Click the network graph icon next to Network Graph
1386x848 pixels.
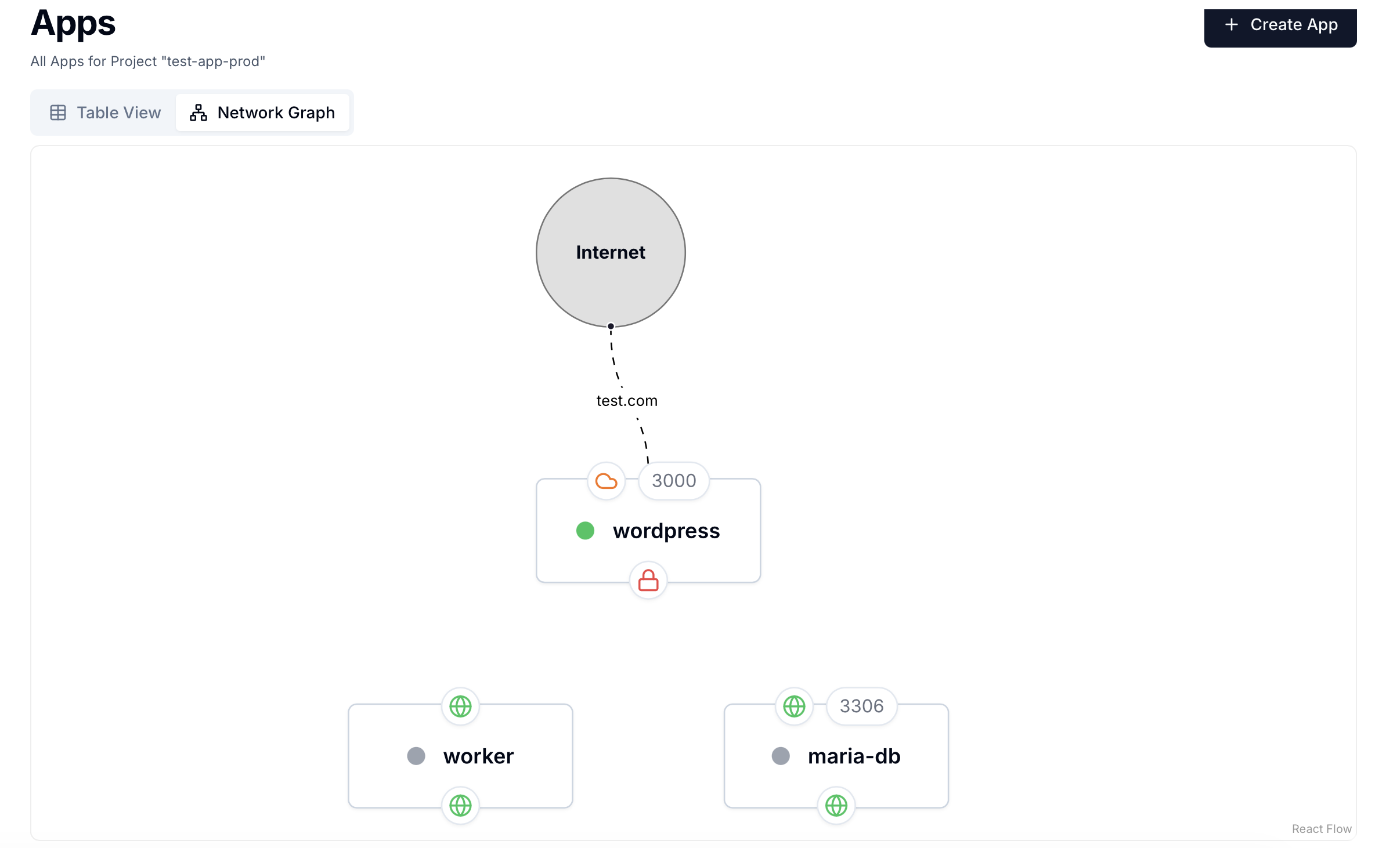(197, 113)
